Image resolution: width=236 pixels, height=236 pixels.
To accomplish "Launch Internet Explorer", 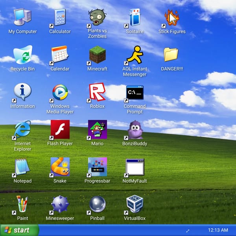I will click(x=22, y=129).
